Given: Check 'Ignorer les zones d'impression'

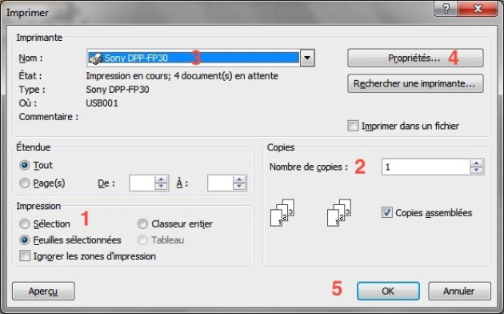Looking at the screenshot, I should (25, 256).
